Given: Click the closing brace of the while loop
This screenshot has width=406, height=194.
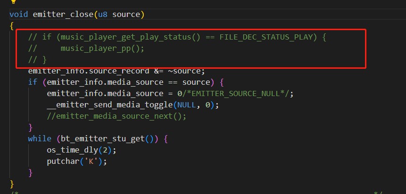Looking at the screenshot, I should tap(31, 173).
